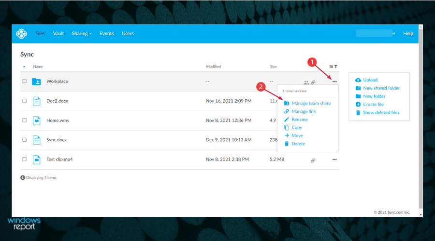This screenshot has width=435, height=241.
Task: Switch to grid view icon
Action: [331, 67]
